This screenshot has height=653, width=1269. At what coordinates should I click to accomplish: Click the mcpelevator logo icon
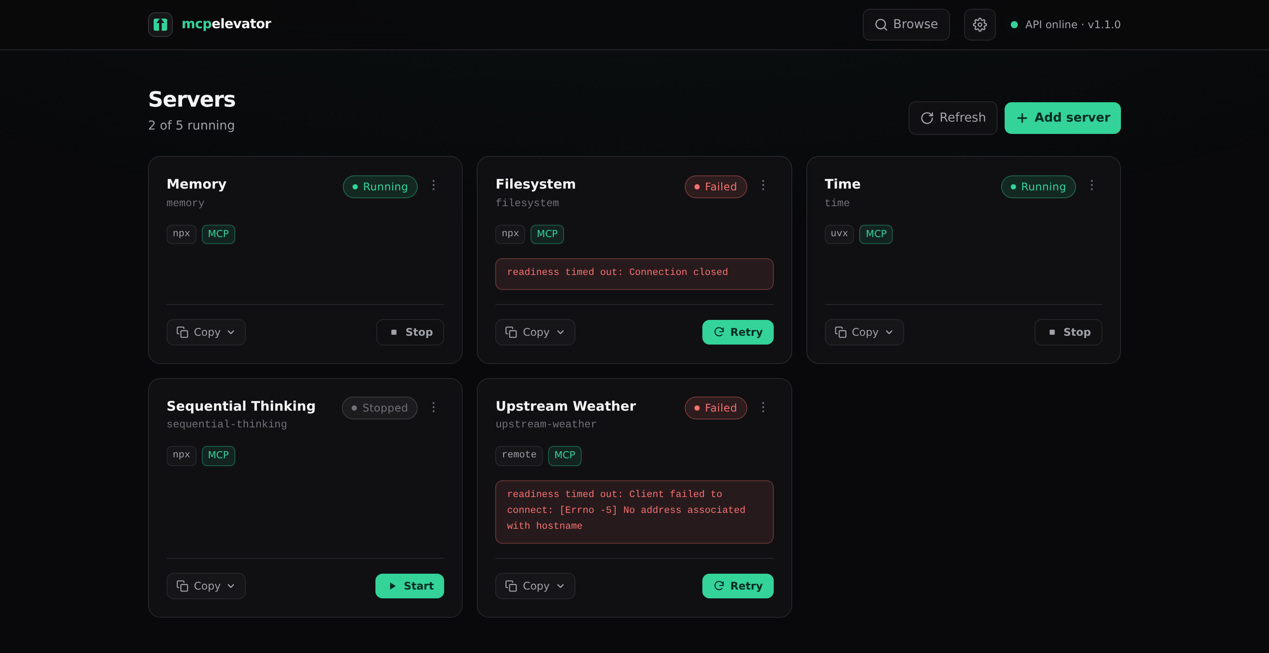160,24
